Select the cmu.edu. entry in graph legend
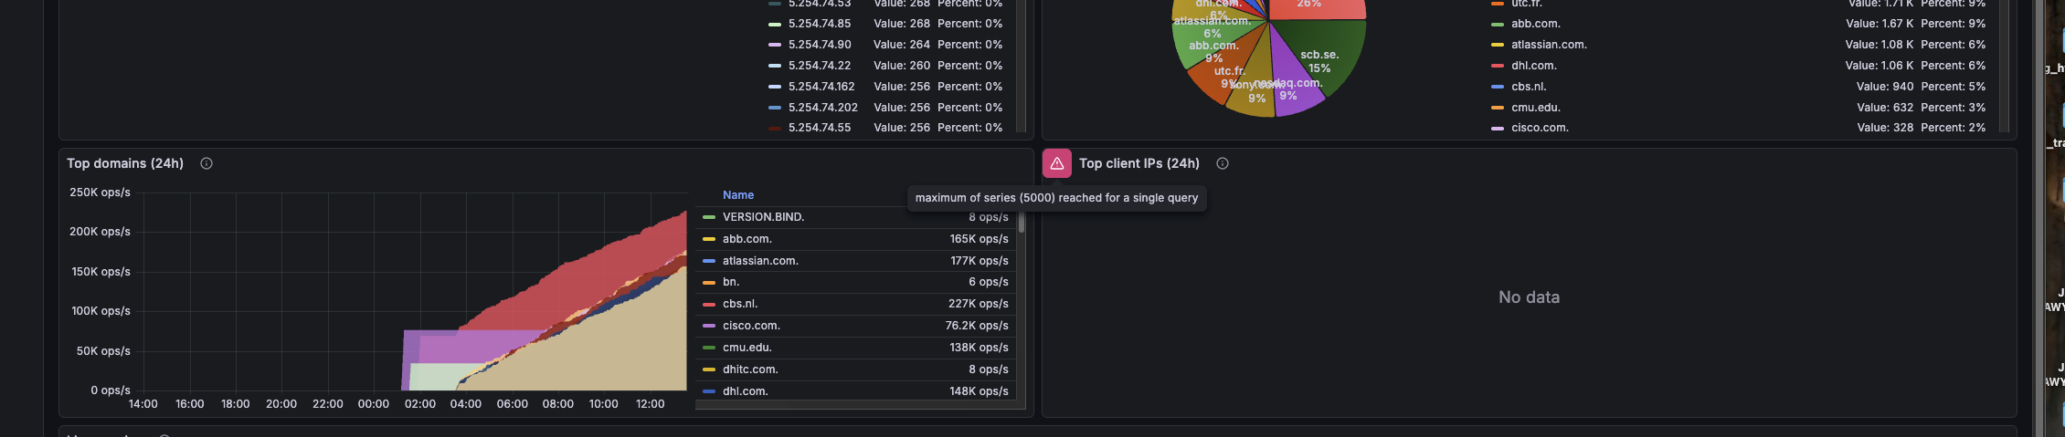Image resolution: width=2065 pixels, height=437 pixels. click(x=747, y=348)
